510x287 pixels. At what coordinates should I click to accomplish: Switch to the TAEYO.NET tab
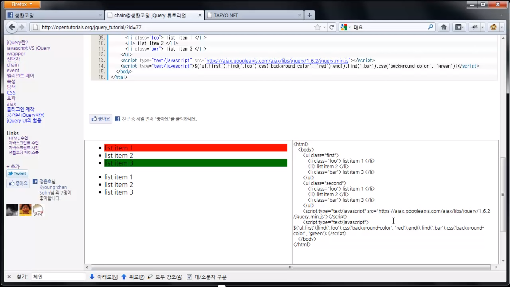[226, 15]
